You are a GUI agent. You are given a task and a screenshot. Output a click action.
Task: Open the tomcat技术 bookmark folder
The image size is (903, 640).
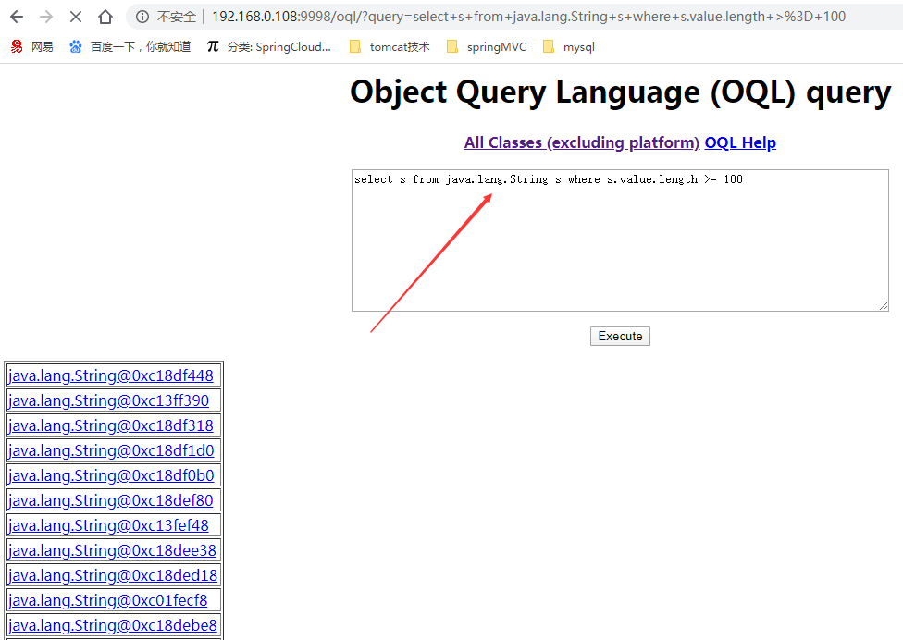click(x=390, y=46)
